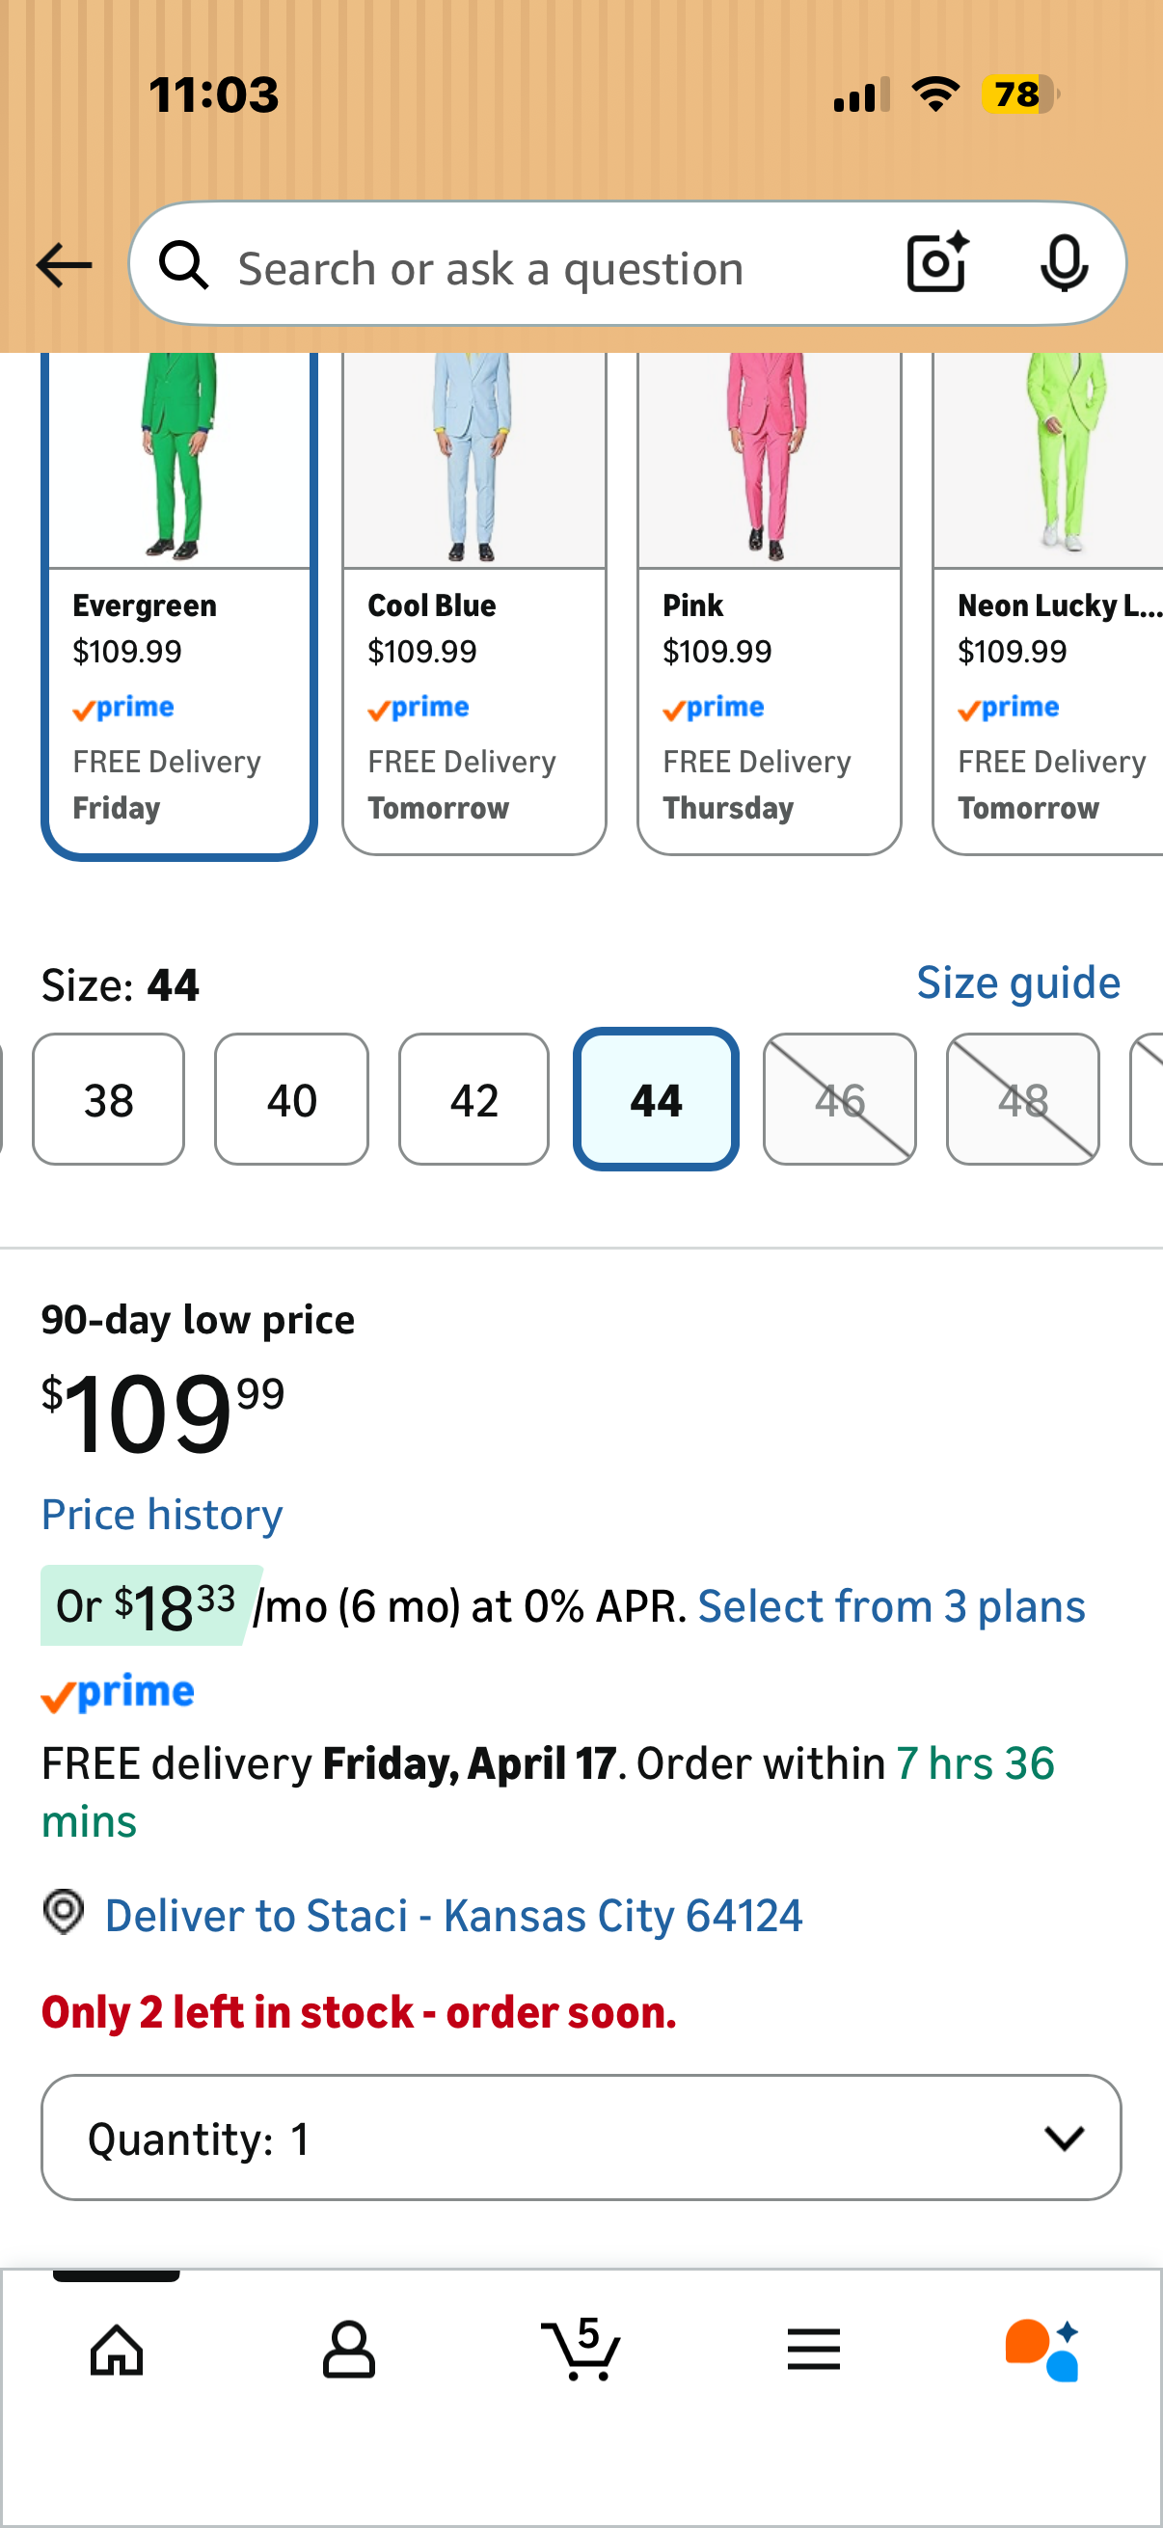1163x2528 pixels.
Task: Select from 3 plans link
Action: point(891,1606)
